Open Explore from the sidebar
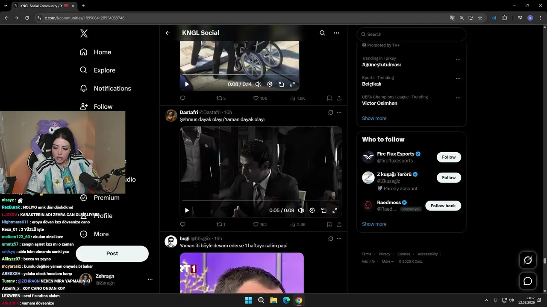This screenshot has height=307, width=547. click(x=98, y=70)
